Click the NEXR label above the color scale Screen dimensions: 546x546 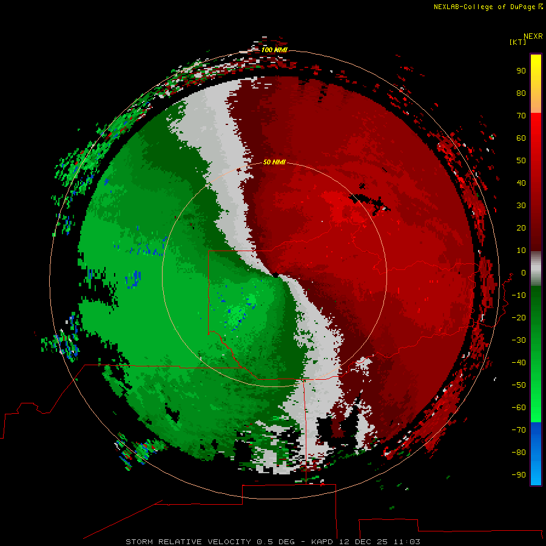[x=533, y=36]
